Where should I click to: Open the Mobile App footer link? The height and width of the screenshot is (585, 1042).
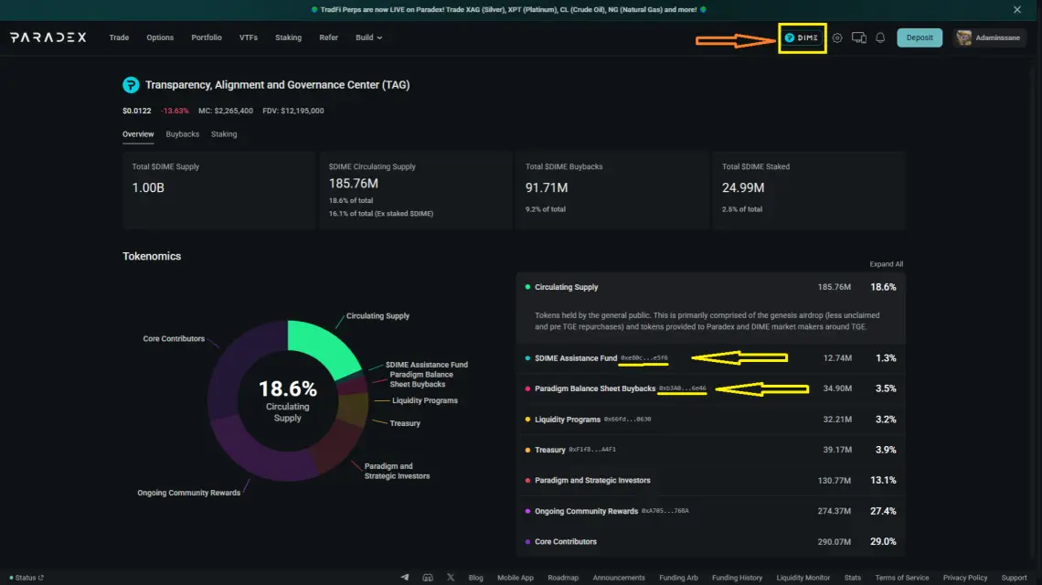[516, 578]
